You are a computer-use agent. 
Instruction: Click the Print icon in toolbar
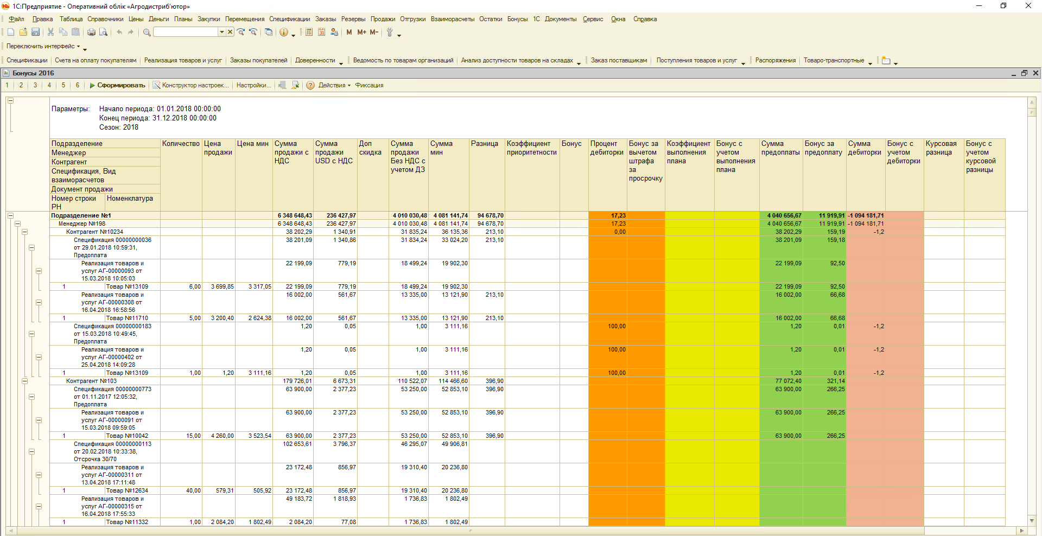point(91,33)
